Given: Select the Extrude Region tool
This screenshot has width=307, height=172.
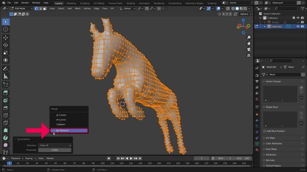Looking at the screenshot, I should (5, 93).
